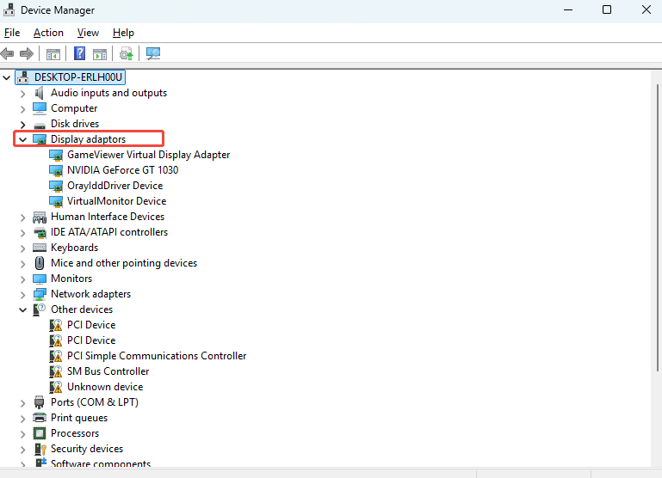Screen dimensions: 662x478
Task: Select the NVIDIA GeForce GT 1030 adapter
Action: click(122, 170)
